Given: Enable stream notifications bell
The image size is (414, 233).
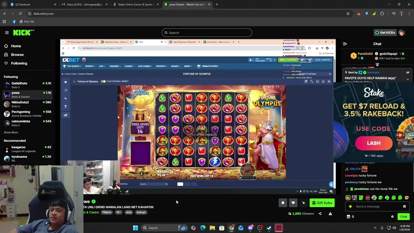Looking at the screenshot, I should [283, 203].
